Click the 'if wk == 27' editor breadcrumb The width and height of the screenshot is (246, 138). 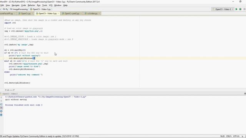pos(10,90)
